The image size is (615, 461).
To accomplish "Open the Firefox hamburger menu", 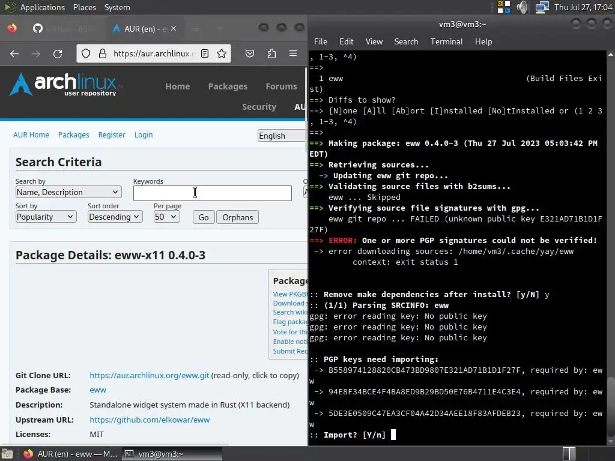I will pyautogui.click(x=293, y=53).
